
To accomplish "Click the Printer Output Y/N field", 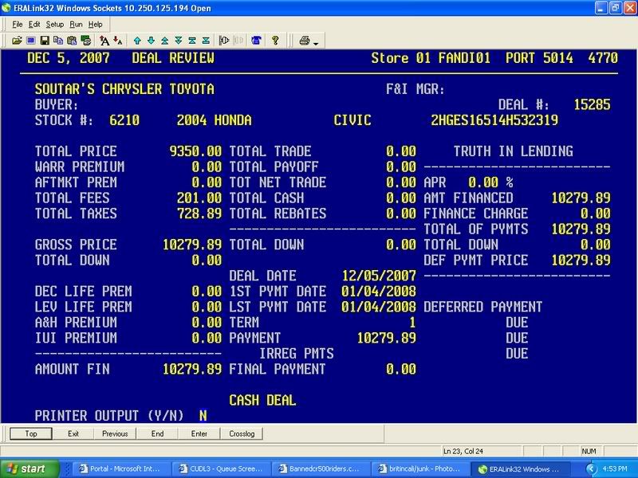I will pos(203,415).
